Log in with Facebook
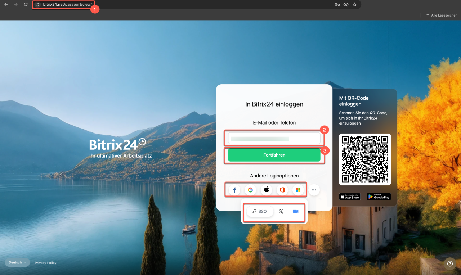Viewport: 461px width, 275px height. click(234, 190)
